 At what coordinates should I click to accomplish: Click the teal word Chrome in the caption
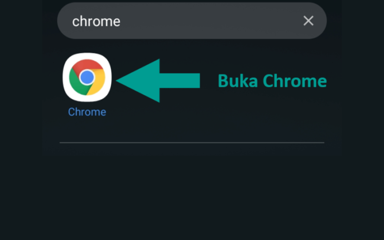(295, 81)
